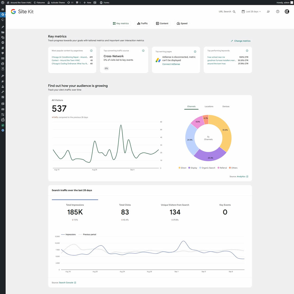Open the New content admin bar menu
Image resolution: width=294 pixels, height=294 pixels.
tap(87, 2)
